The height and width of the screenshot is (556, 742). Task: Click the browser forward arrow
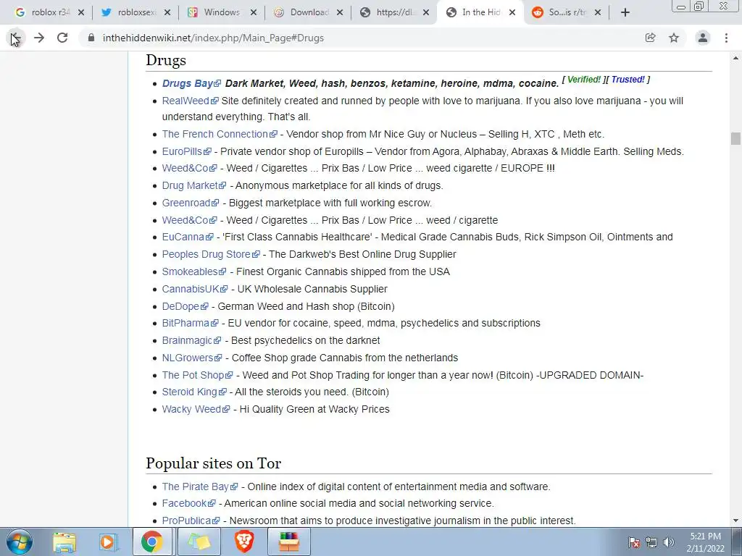(x=39, y=38)
